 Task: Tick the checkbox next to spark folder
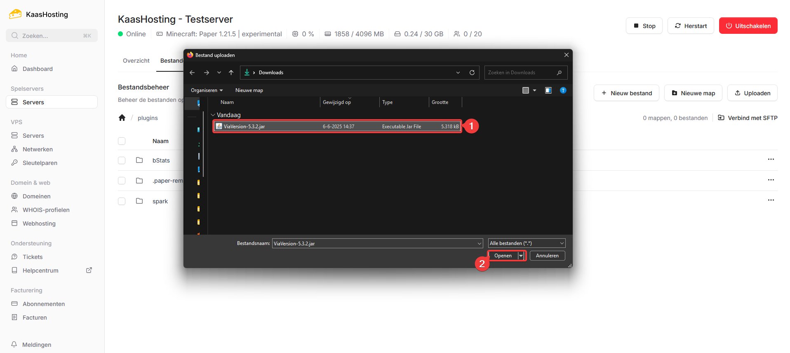122,201
